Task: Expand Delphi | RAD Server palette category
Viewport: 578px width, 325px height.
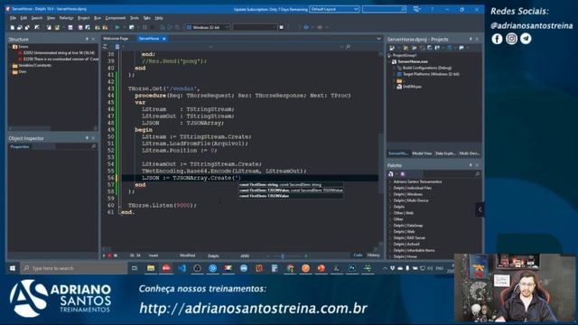Action: tap(390, 238)
